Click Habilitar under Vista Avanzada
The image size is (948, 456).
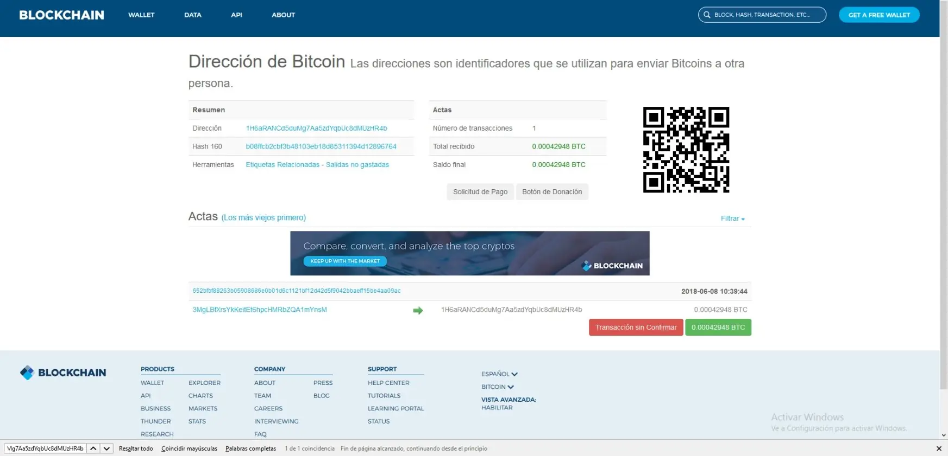pos(497,408)
